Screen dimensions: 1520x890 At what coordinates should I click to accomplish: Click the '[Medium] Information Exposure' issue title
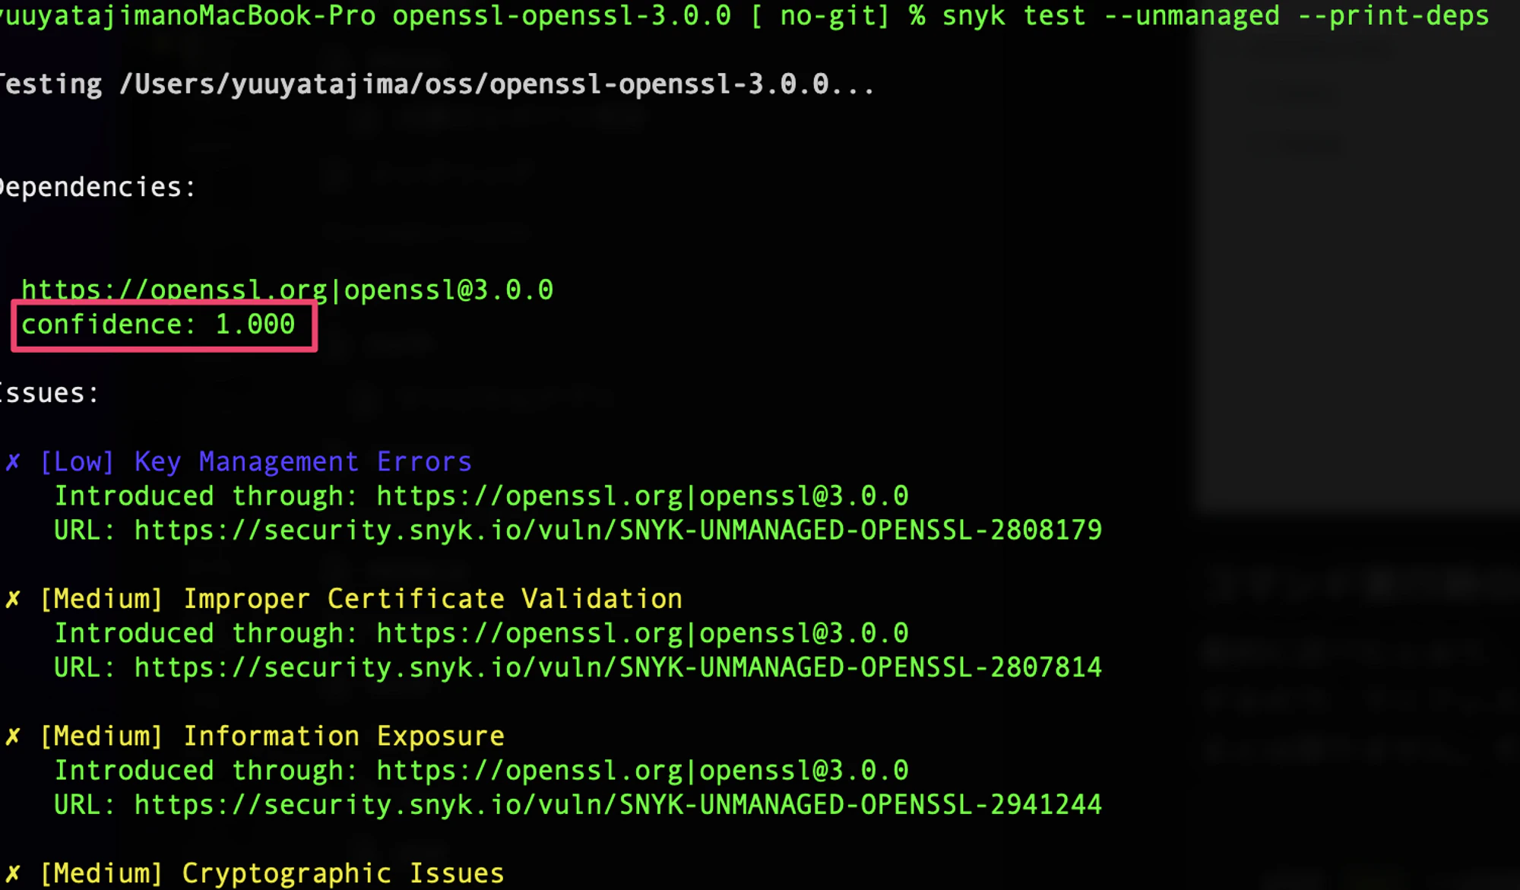pos(272,736)
